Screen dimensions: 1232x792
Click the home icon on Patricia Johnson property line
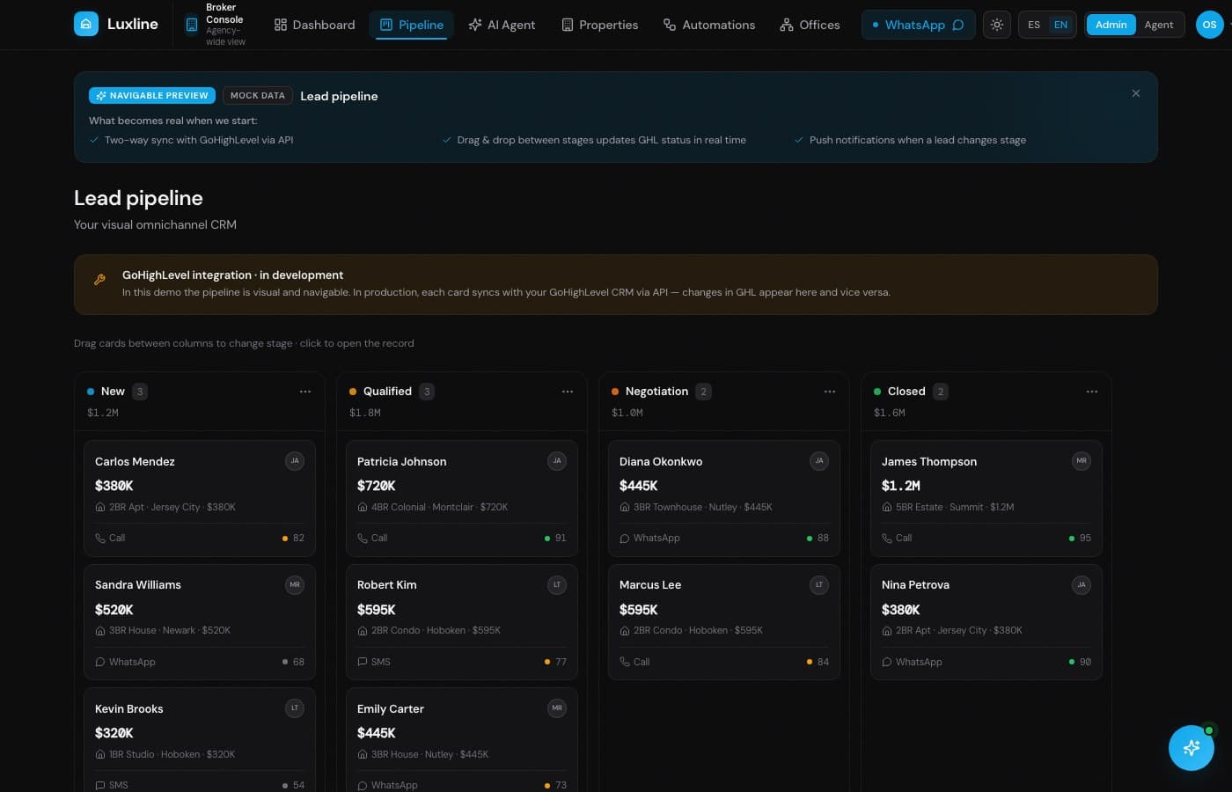pyautogui.click(x=363, y=507)
